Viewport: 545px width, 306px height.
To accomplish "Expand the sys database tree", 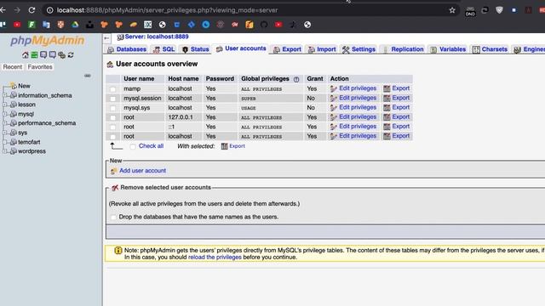I will point(5,133).
